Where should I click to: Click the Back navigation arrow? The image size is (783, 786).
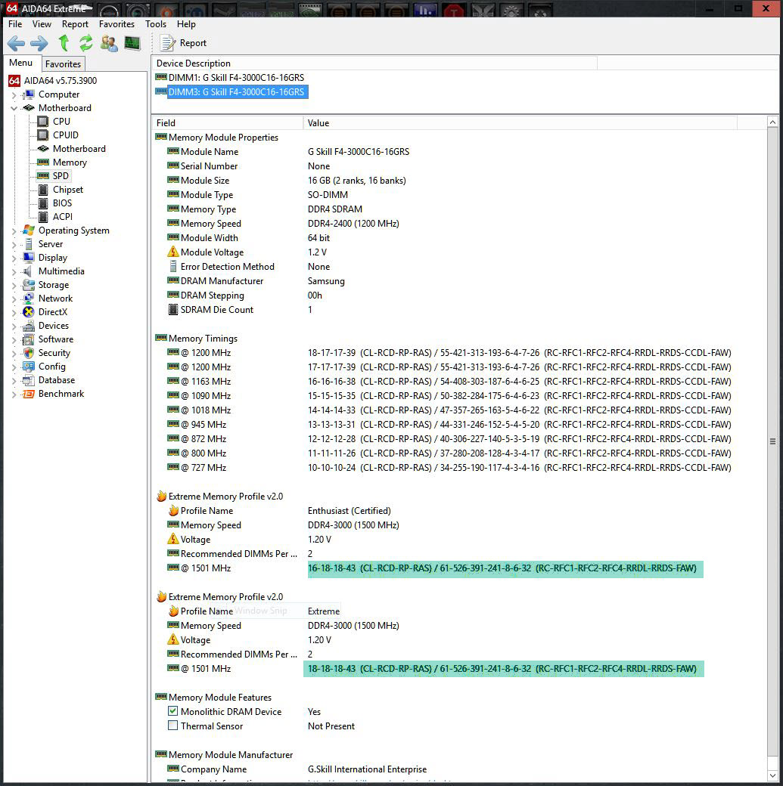pos(16,44)
